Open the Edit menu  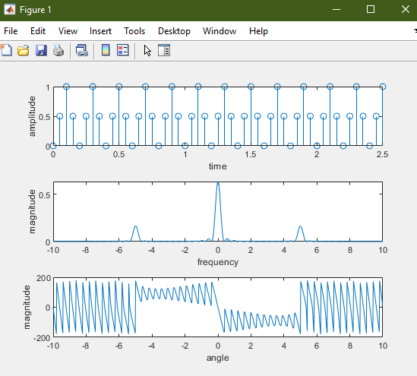(x=38, y=31)
